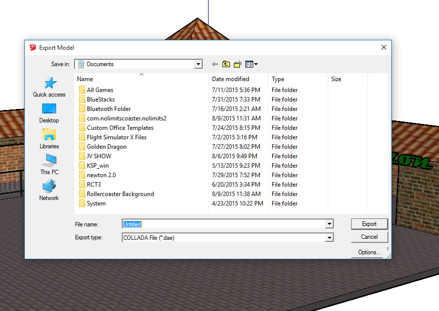Select the RCT3 folder
The width and height of the screenshot is (439, 311).
94,185
